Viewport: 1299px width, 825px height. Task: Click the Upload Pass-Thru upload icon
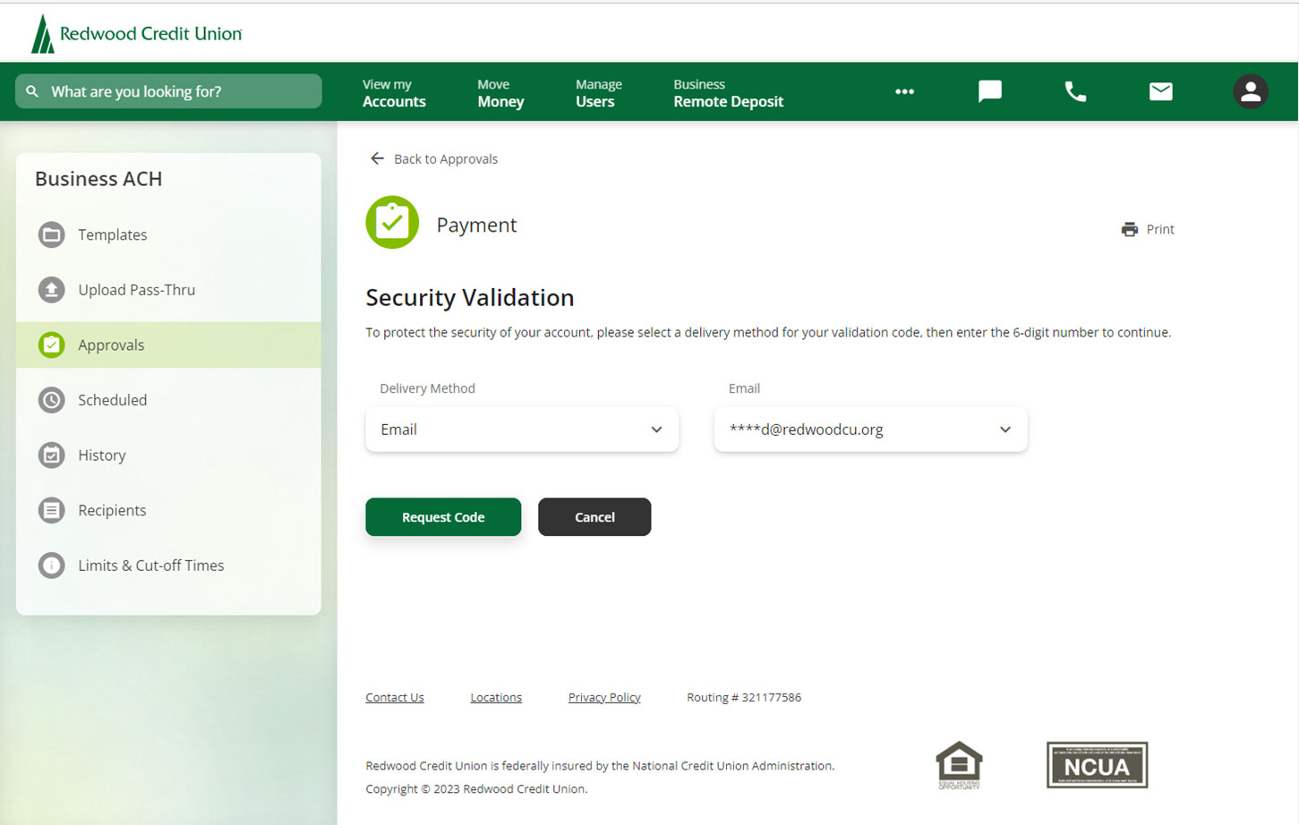point(52,290)
